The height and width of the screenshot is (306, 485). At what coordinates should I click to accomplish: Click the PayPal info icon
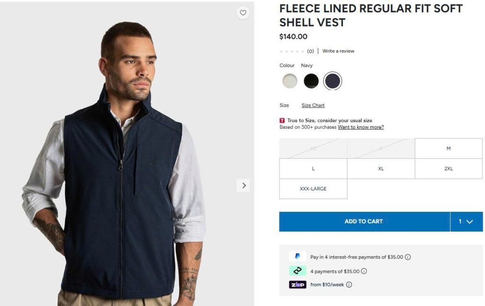pos(408,257)
